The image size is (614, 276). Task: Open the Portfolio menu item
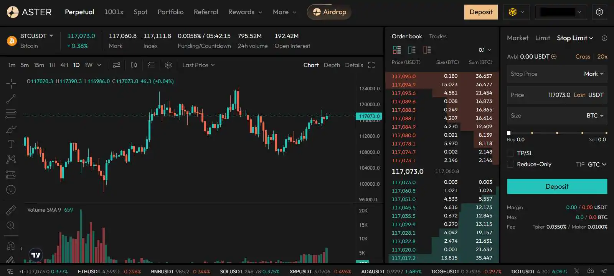[x=170, y=12]
